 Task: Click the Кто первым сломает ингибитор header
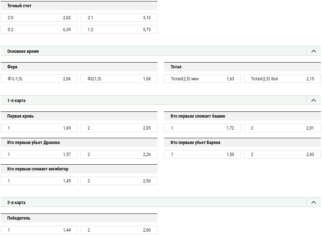tap(79, 169)
